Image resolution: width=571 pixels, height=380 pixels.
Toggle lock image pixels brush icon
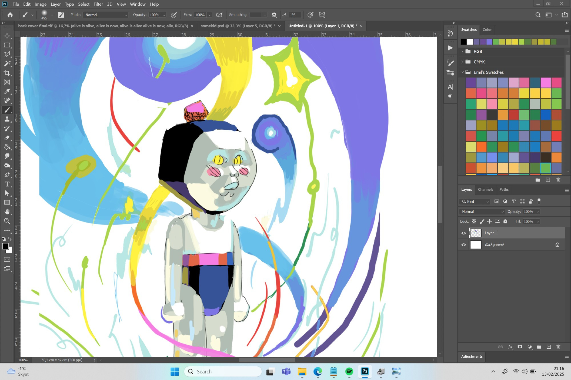[482, 222]
